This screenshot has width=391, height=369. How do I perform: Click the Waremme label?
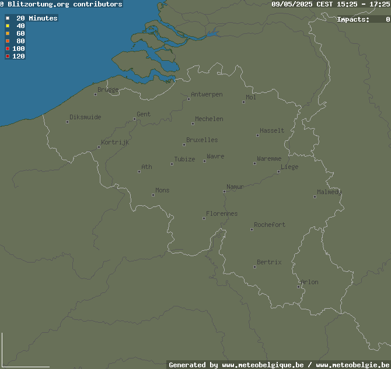tap(269, 158)
